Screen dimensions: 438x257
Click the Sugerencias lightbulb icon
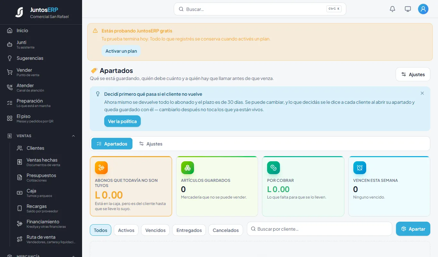click(x=10, y=58)
